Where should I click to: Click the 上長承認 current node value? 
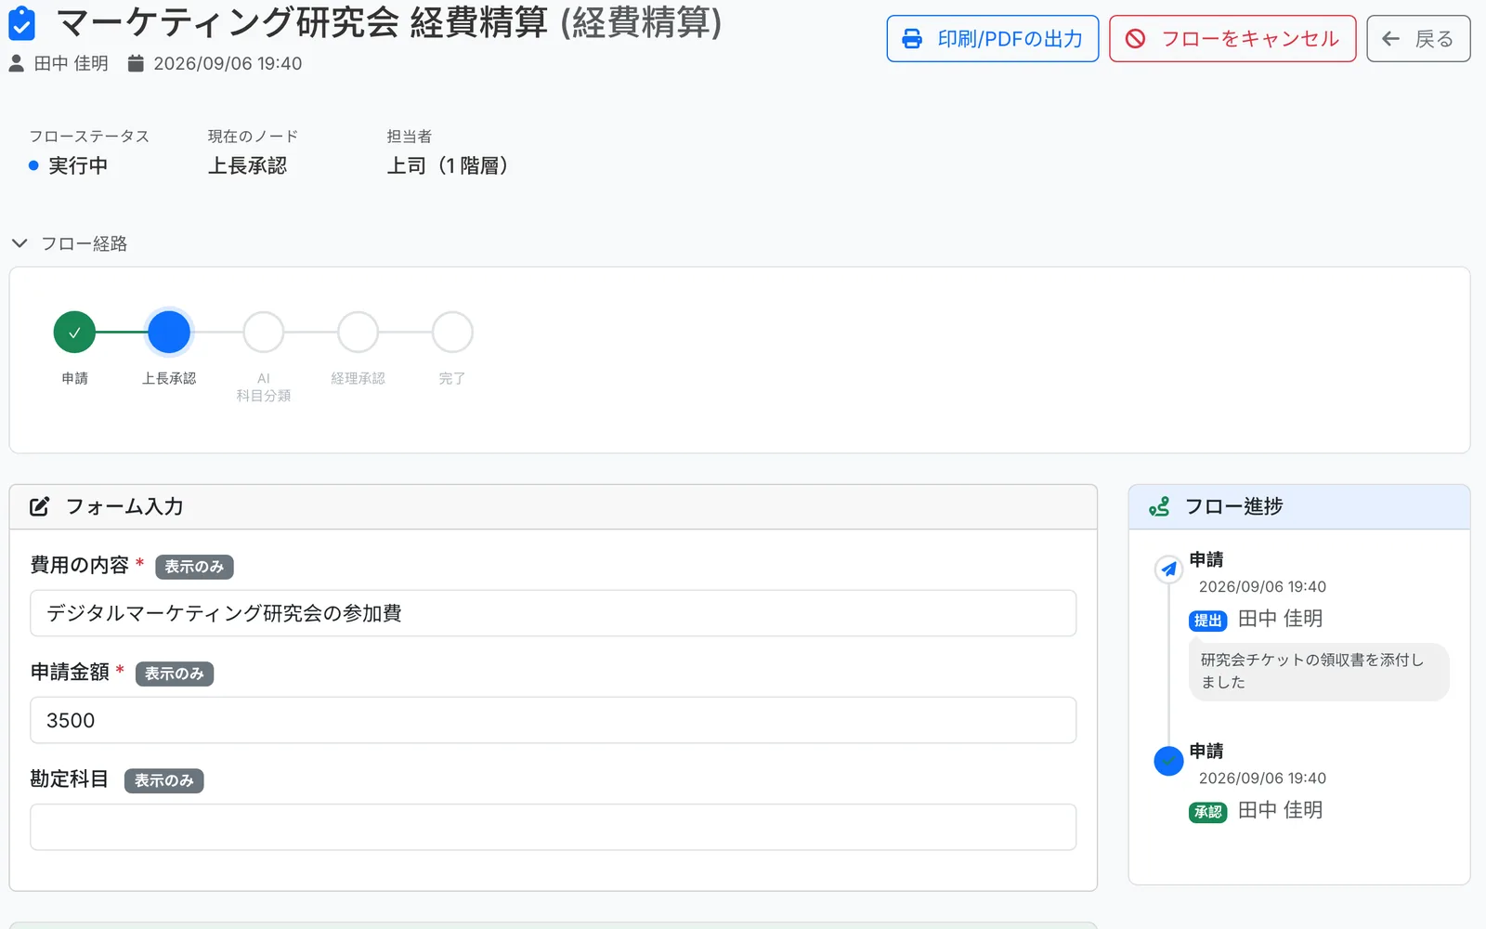click(247, 165)
